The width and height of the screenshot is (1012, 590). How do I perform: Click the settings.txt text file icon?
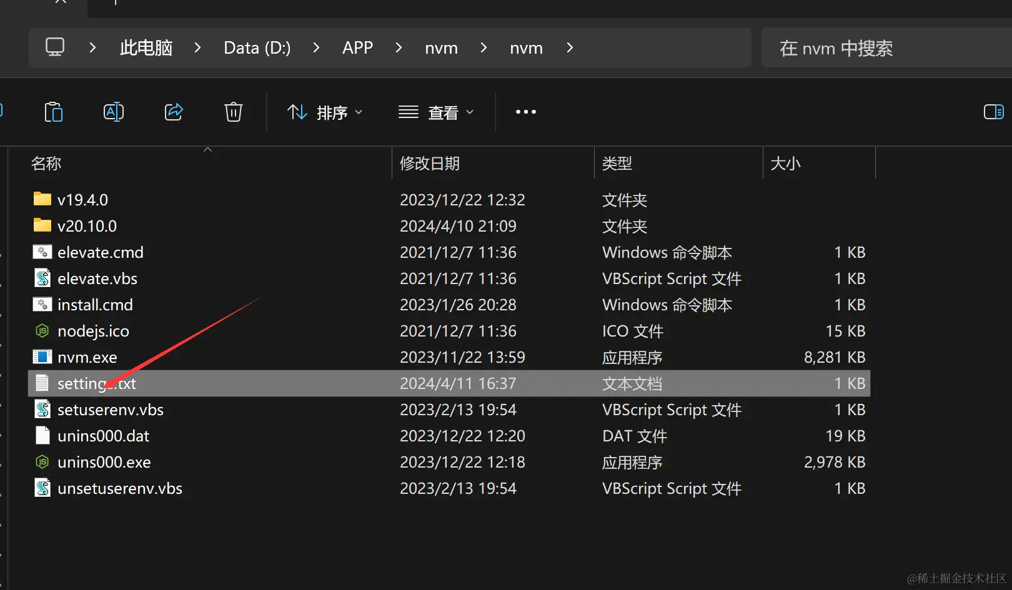coord(42,383)
